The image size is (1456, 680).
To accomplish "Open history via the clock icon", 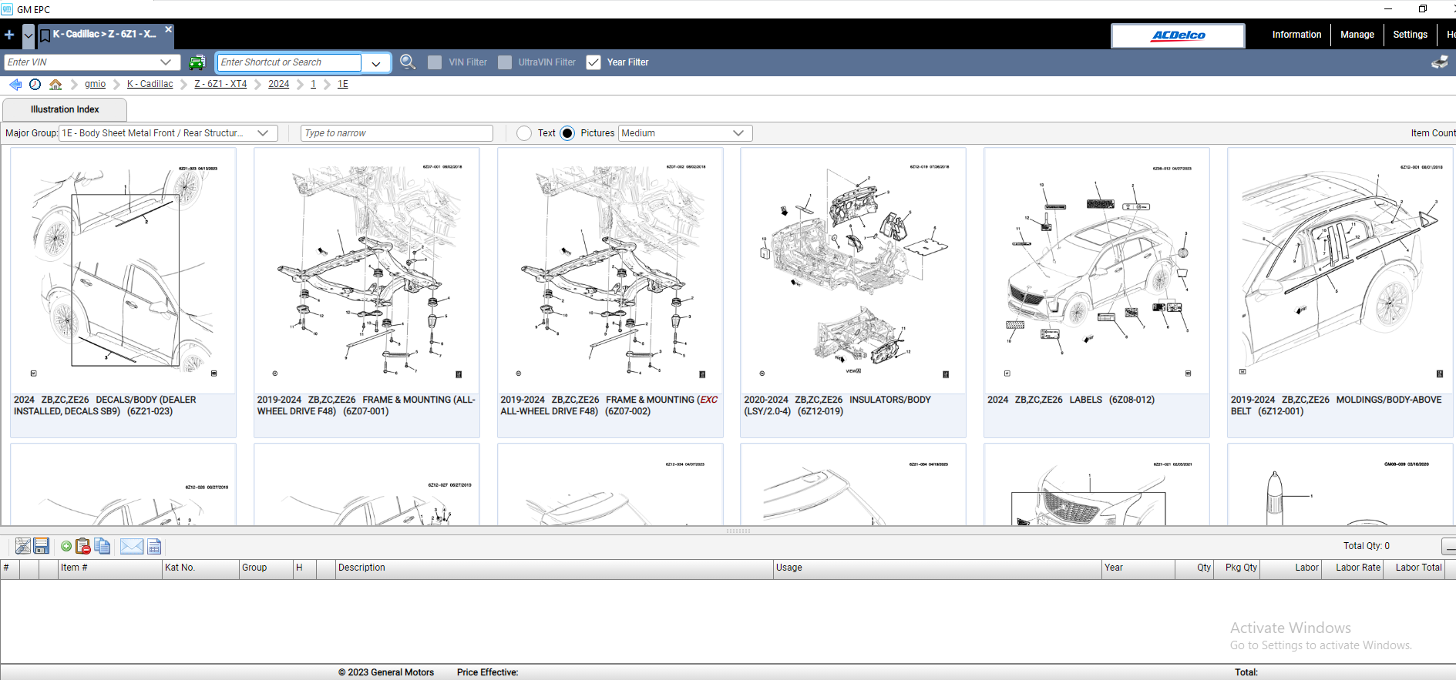I will pos(35,85).
